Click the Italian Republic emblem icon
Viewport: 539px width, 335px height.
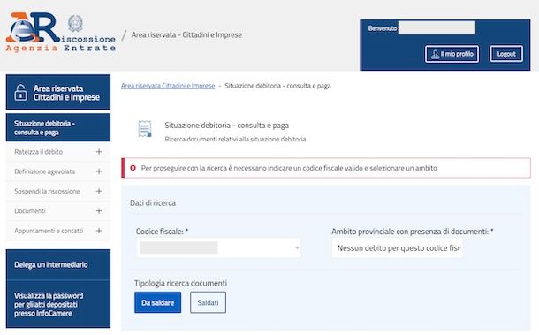pyautogui.click(x=75, y=24)
